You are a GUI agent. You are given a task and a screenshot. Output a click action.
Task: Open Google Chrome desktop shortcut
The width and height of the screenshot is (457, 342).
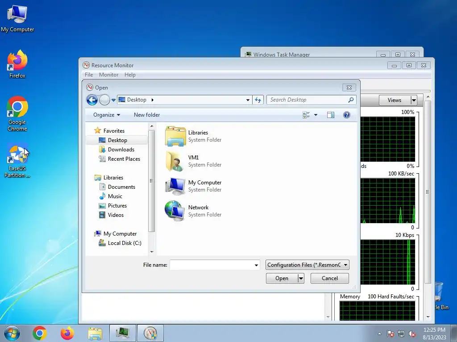(17, 114)
